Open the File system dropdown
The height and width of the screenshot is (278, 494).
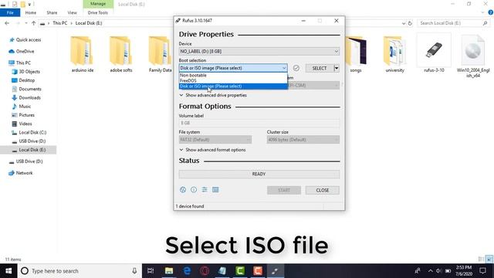215,139
